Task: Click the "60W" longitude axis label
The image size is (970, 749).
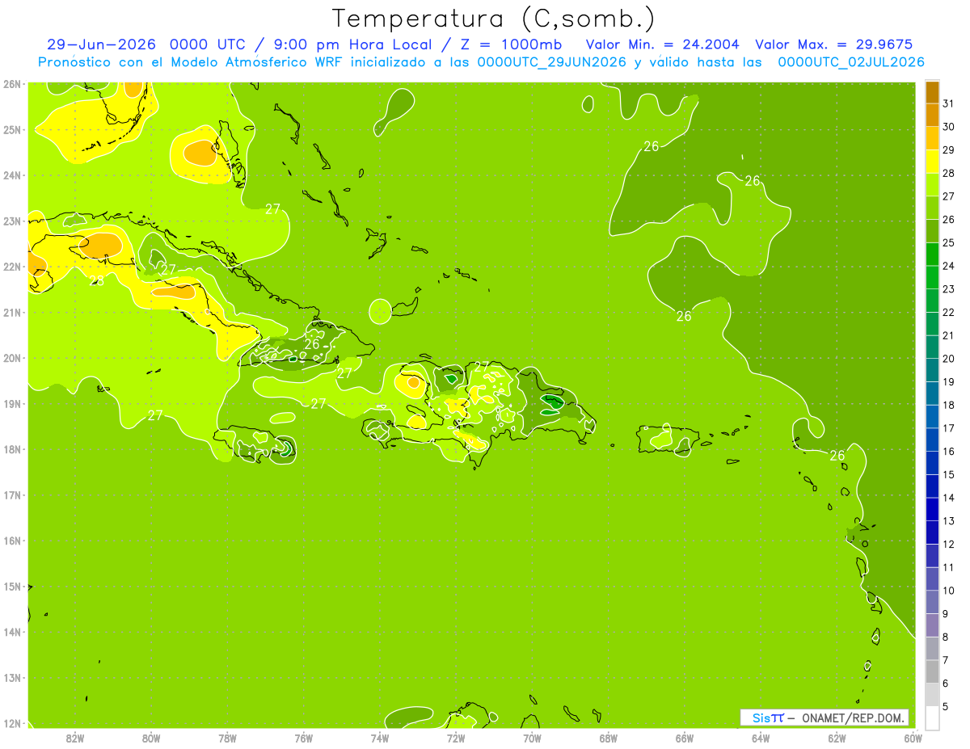Action: coord(913,738)
